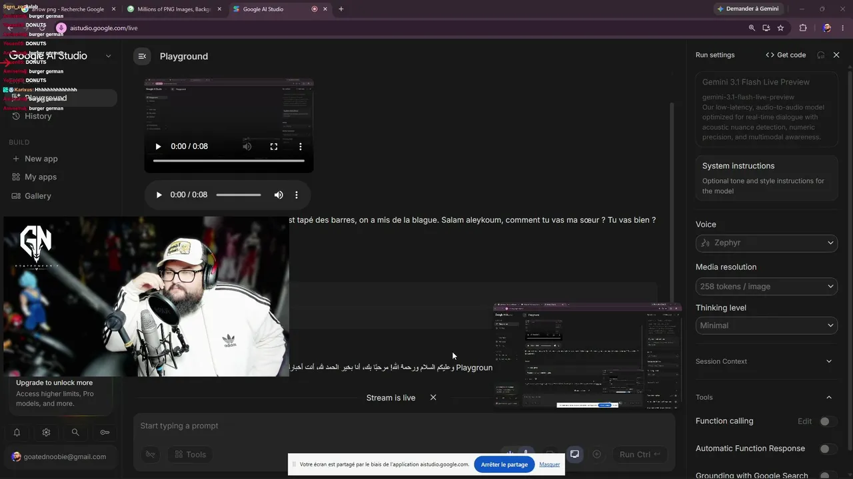
Task: Open a new browser tab
Action: [x=341, y=9]
